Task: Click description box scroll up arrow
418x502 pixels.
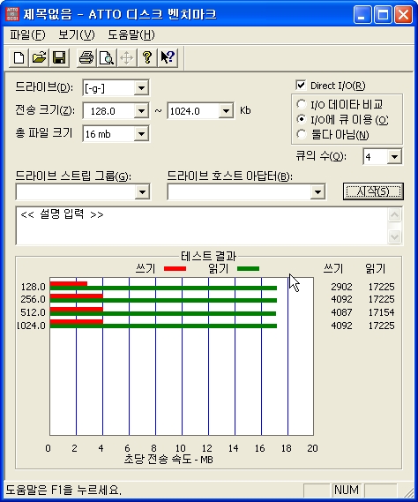Action: click(x=394, y=215)
